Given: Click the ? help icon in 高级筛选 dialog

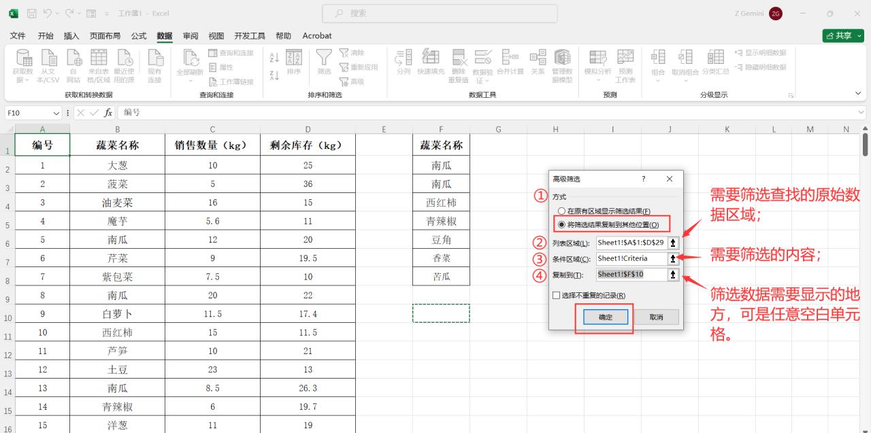Looking at the screenshot, I should tap(644, 179).
